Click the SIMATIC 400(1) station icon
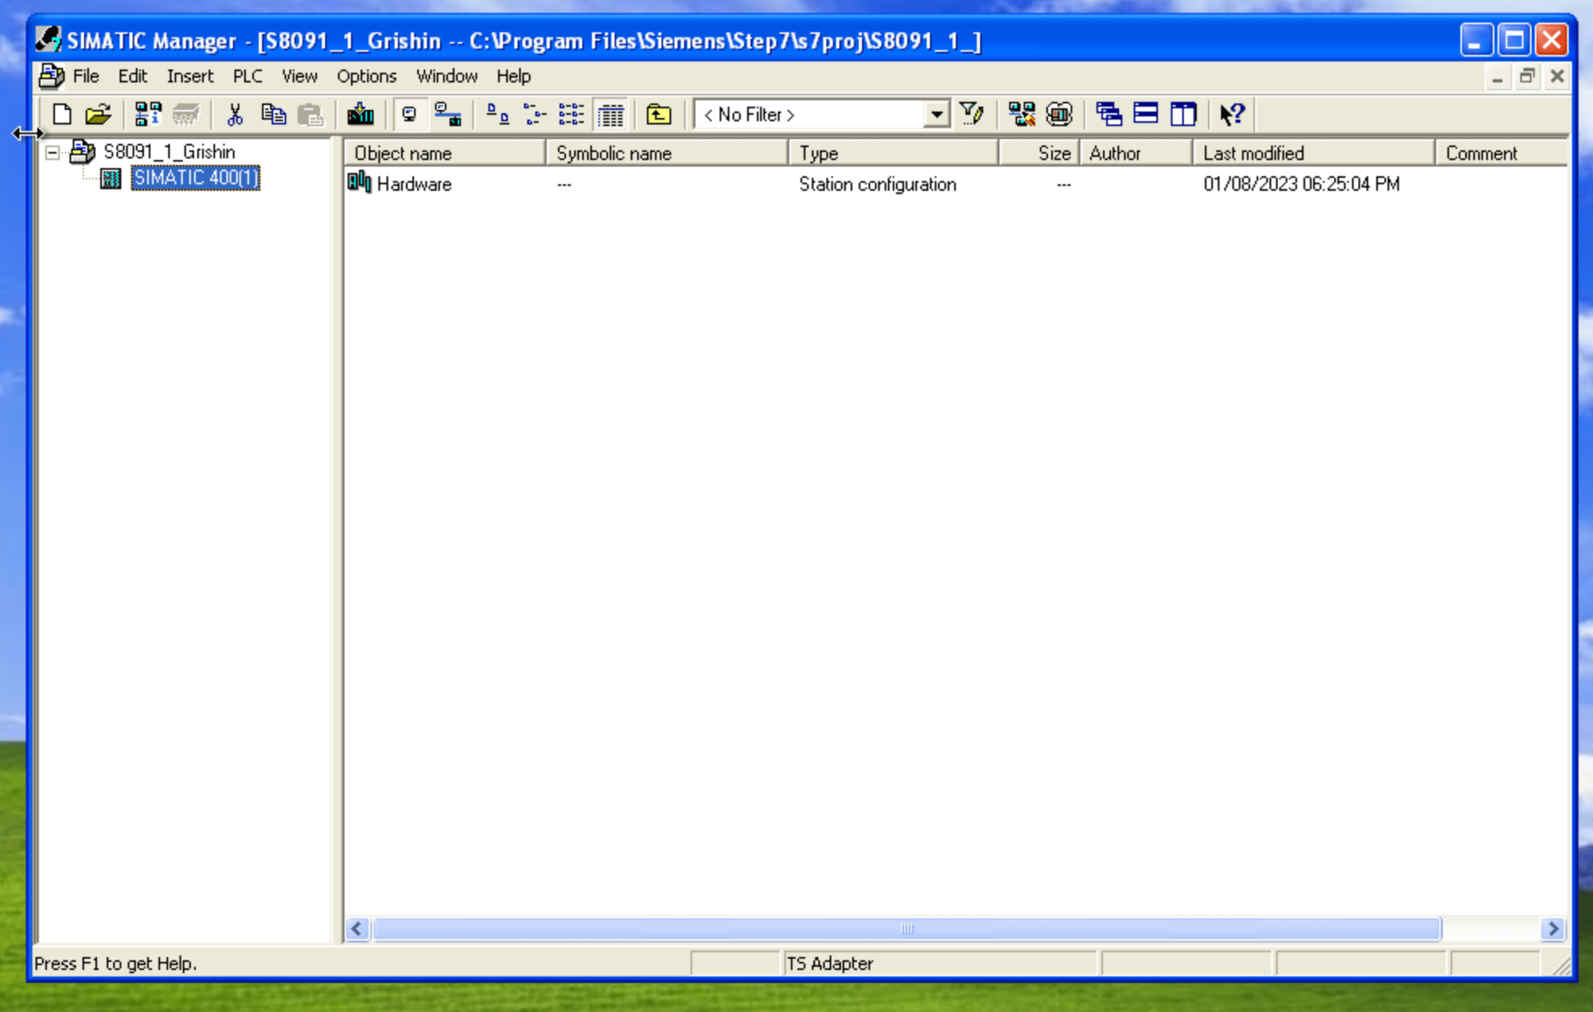 pyautogui.click(x=111, y=179)
